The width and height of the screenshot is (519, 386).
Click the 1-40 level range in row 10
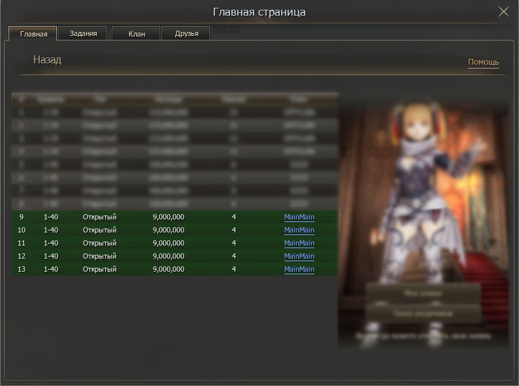(x=51, y=230)
